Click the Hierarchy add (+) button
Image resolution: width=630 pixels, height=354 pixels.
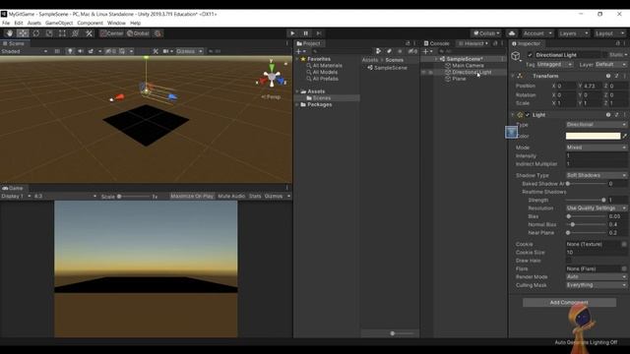(427, 51)
